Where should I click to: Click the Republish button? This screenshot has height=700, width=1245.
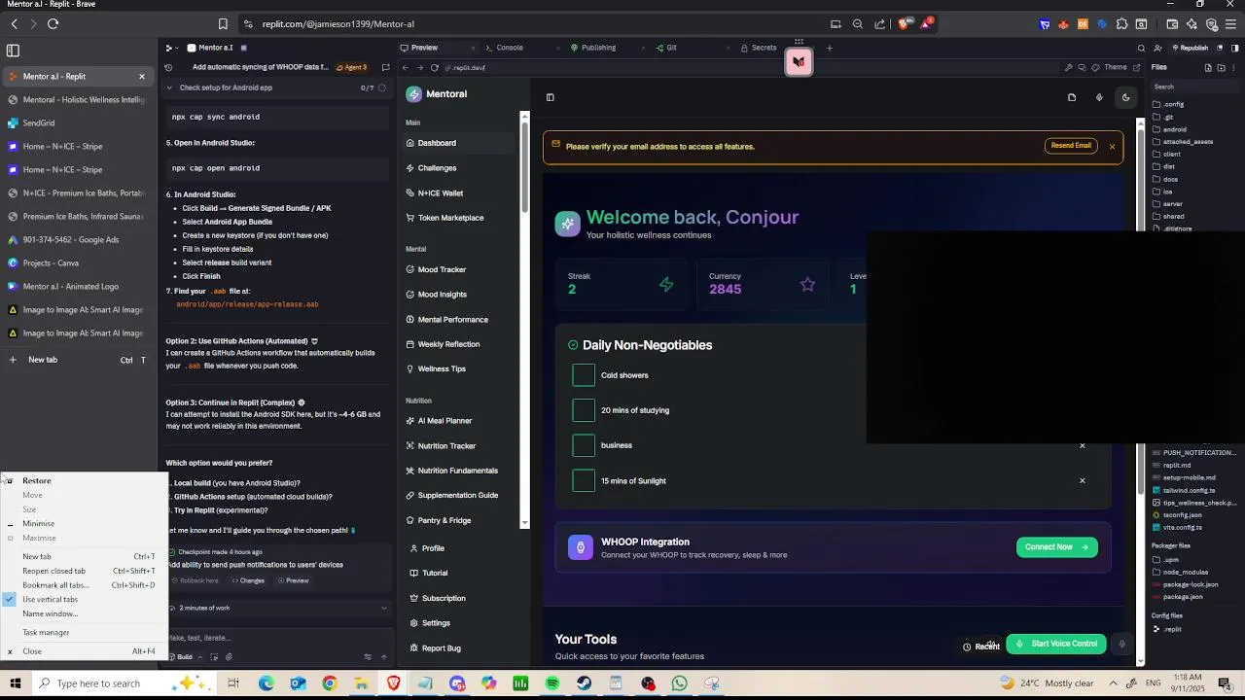pyautogui.click(x=1191, y=48)
